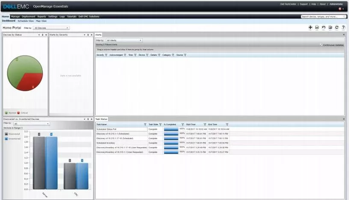Click the load default layout icon

[x=330, y=27]
